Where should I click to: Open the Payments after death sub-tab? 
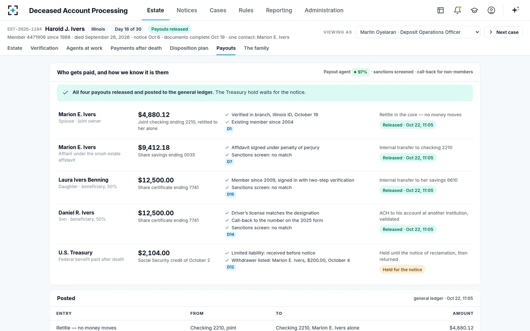136,48
